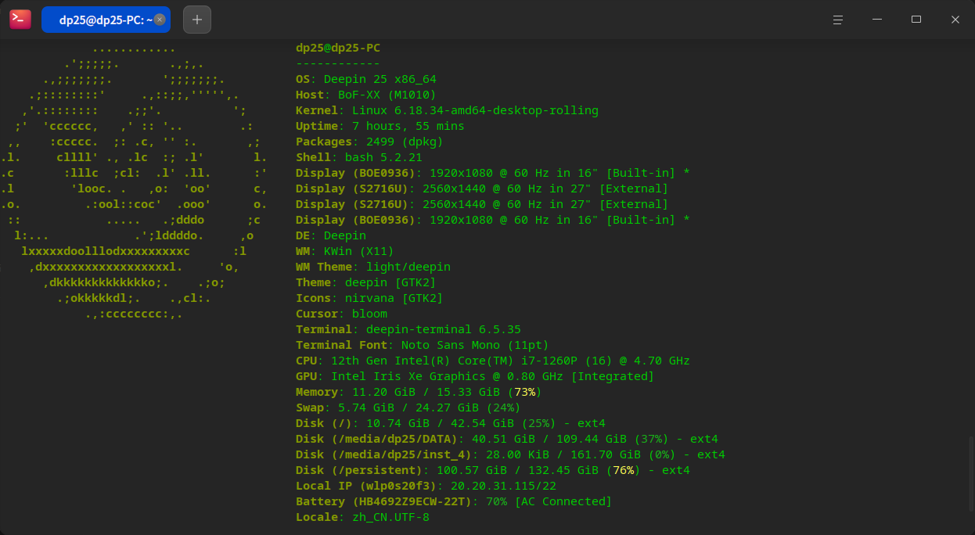
Task: Click the Swap usage line
Action: pyautogui.click(x=408, y=408)
